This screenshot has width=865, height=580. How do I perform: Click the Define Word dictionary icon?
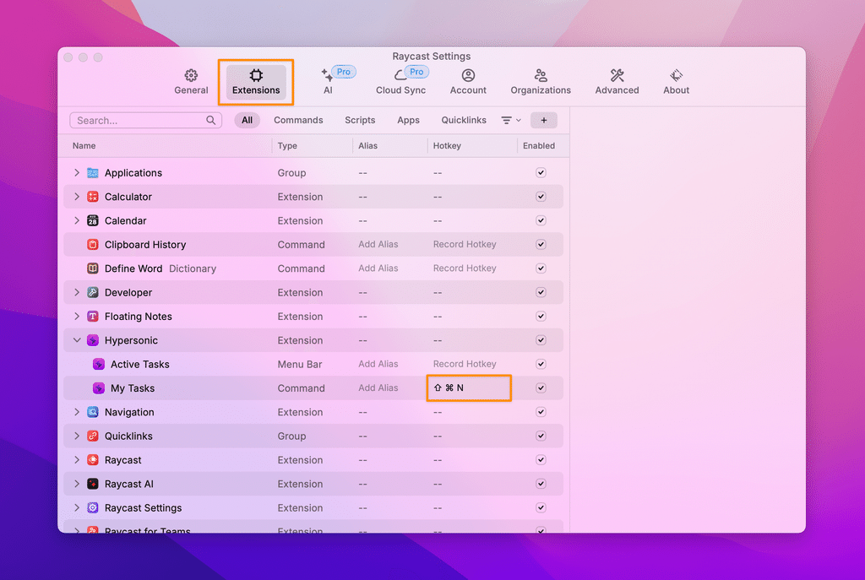click(93, 268)
